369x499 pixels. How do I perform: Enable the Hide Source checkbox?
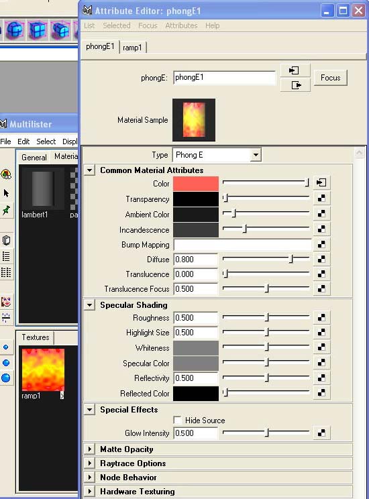coord(177,420)
